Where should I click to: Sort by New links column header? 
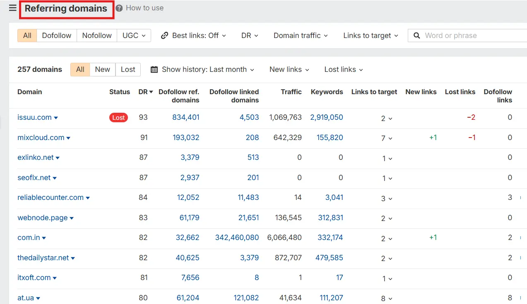point(421,92)
